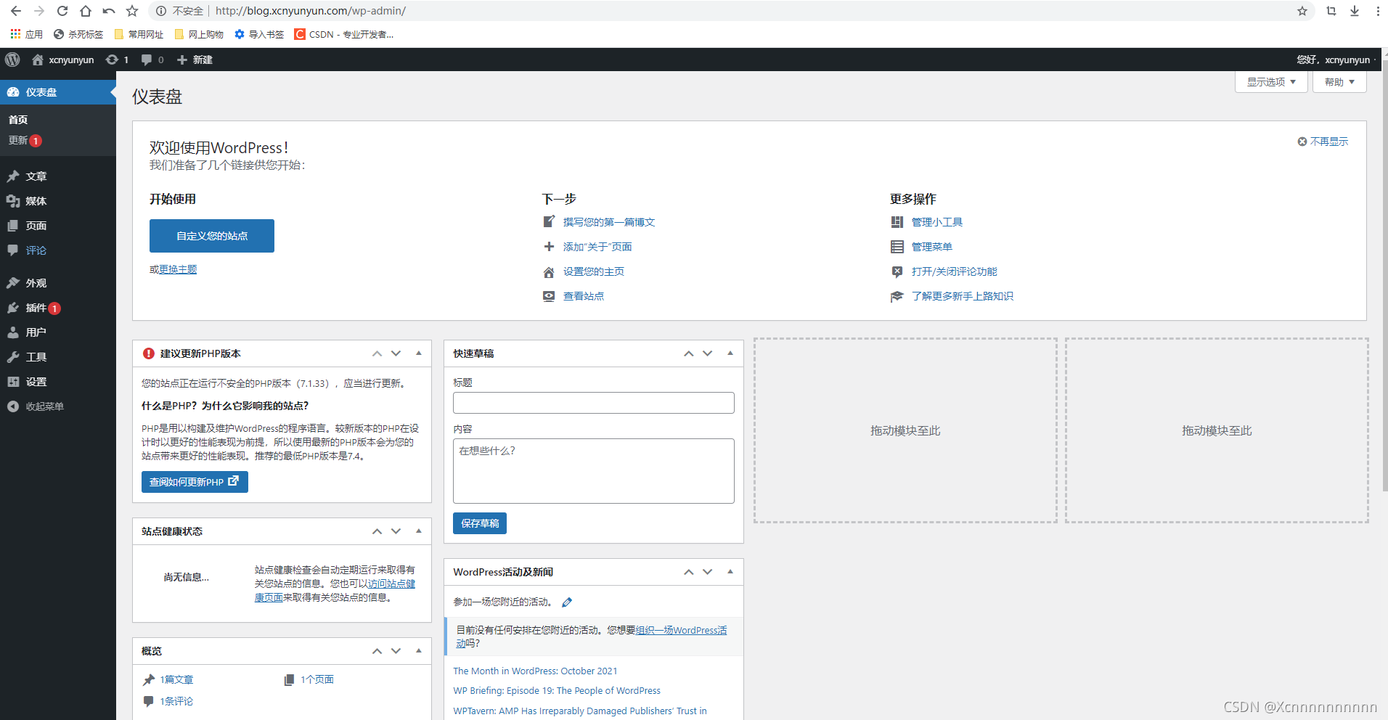The height and width of the screenshot is (720, 1388).
Task: Open The Month in WordPress: October 2021
Action: (535, 671)
